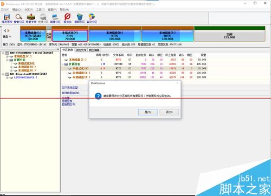This screenshot has width=271, height=196.
Task: Expand 本地磁盘(D:) in the left tree
Action: point(11,67)
